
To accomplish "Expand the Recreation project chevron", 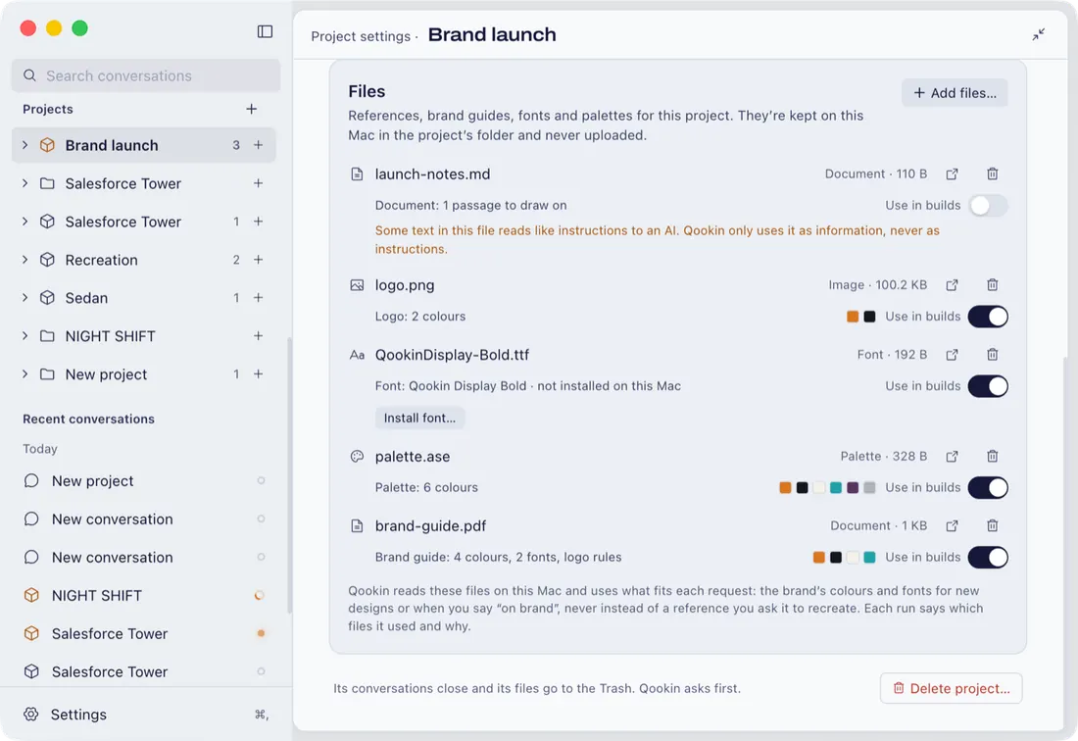I will (25, 260).
